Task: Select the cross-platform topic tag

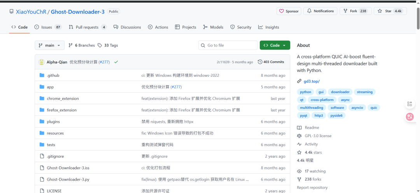Action: 322,100
